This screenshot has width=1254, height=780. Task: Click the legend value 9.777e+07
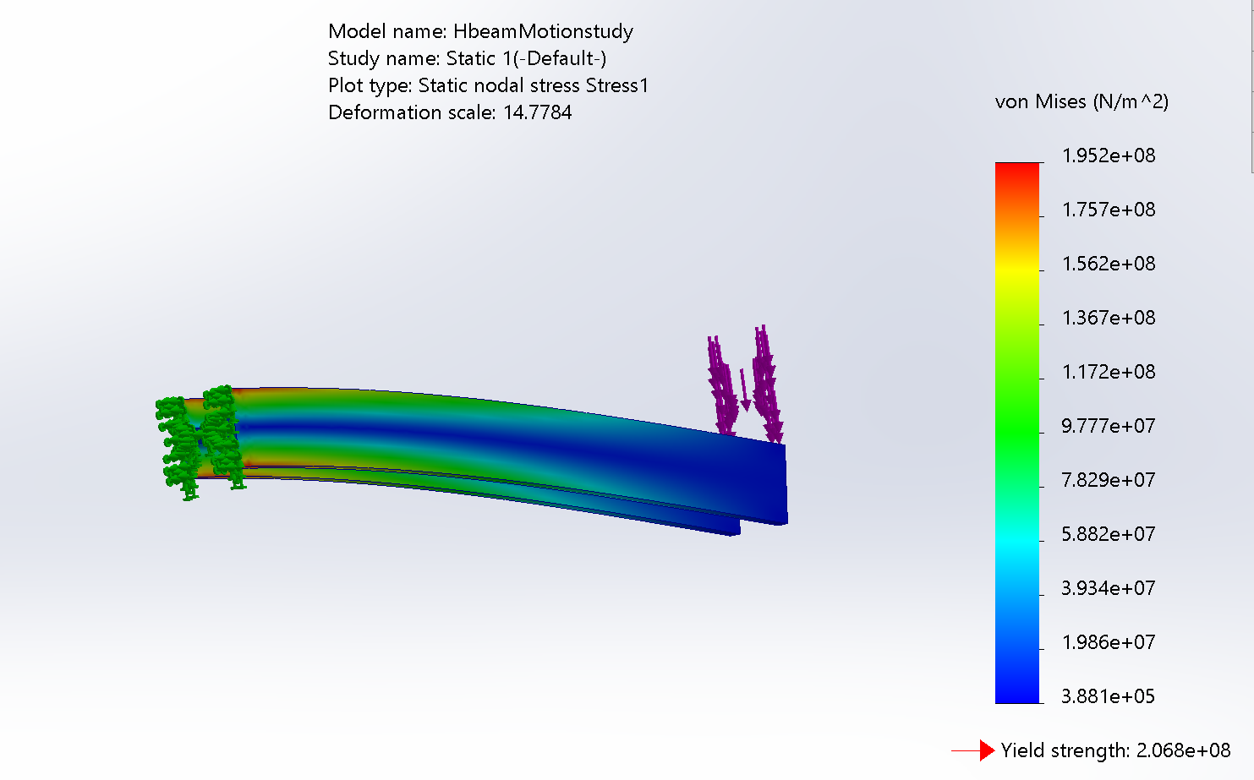[1108, 426]
